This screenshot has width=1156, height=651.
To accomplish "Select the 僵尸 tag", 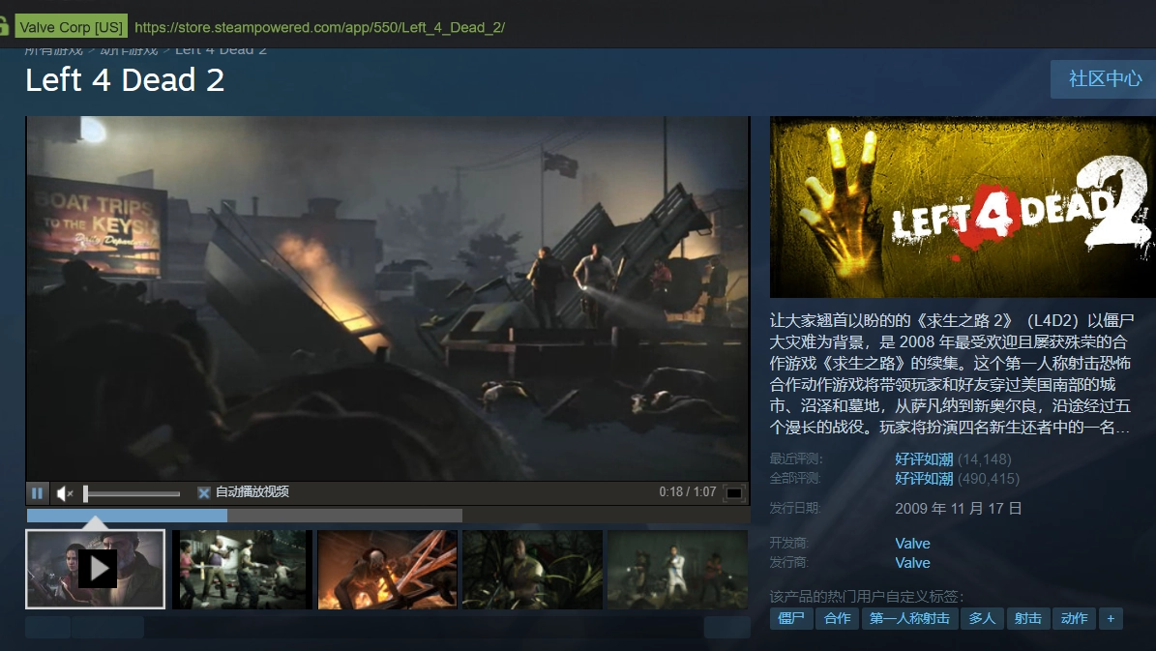I will (x=791, y=618).
